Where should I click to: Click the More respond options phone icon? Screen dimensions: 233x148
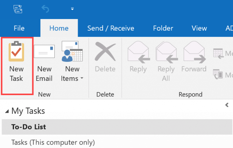[x=218, y=74]
